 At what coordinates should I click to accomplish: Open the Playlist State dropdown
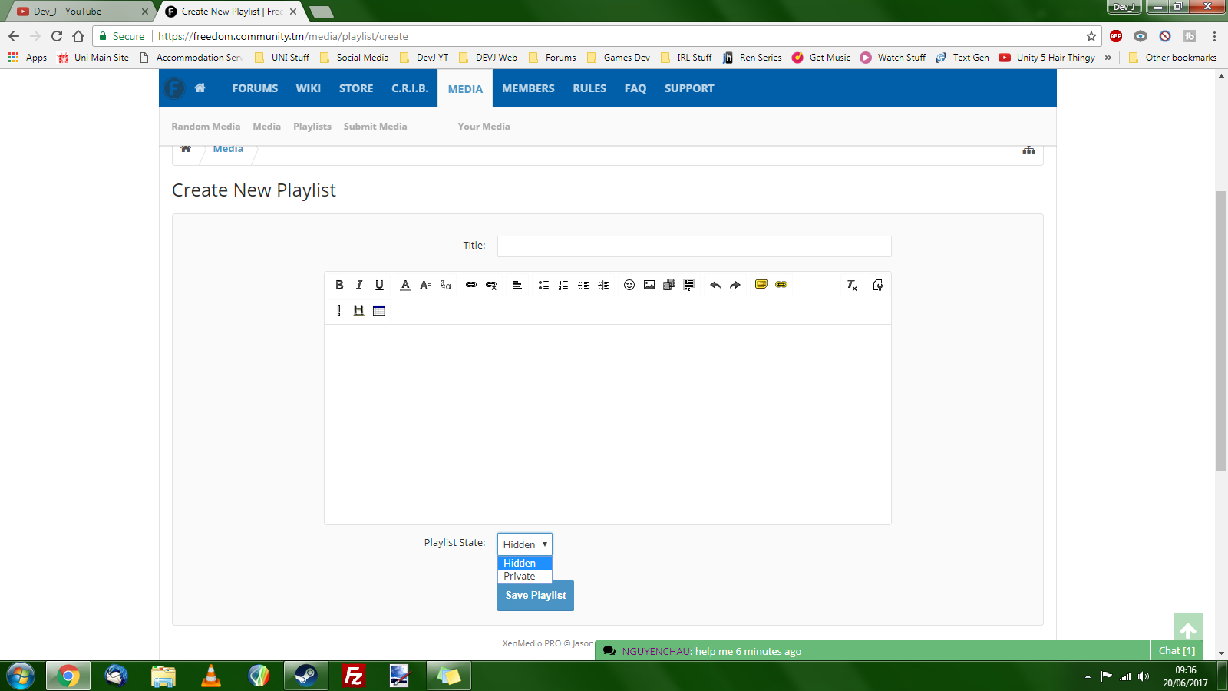tap(525, 544)
